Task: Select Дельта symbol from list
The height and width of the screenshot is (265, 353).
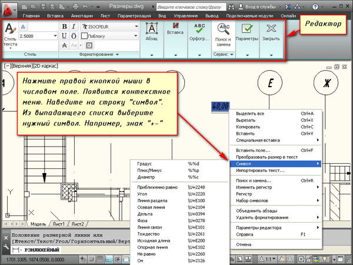Action: [179, 214]
